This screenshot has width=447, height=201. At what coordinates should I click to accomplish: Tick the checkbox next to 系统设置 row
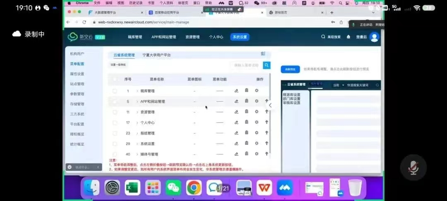click(x=115, y=144)
